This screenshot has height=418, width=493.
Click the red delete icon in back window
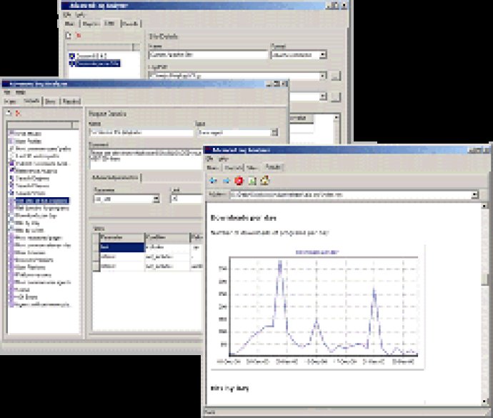click(x=79, y=36)
